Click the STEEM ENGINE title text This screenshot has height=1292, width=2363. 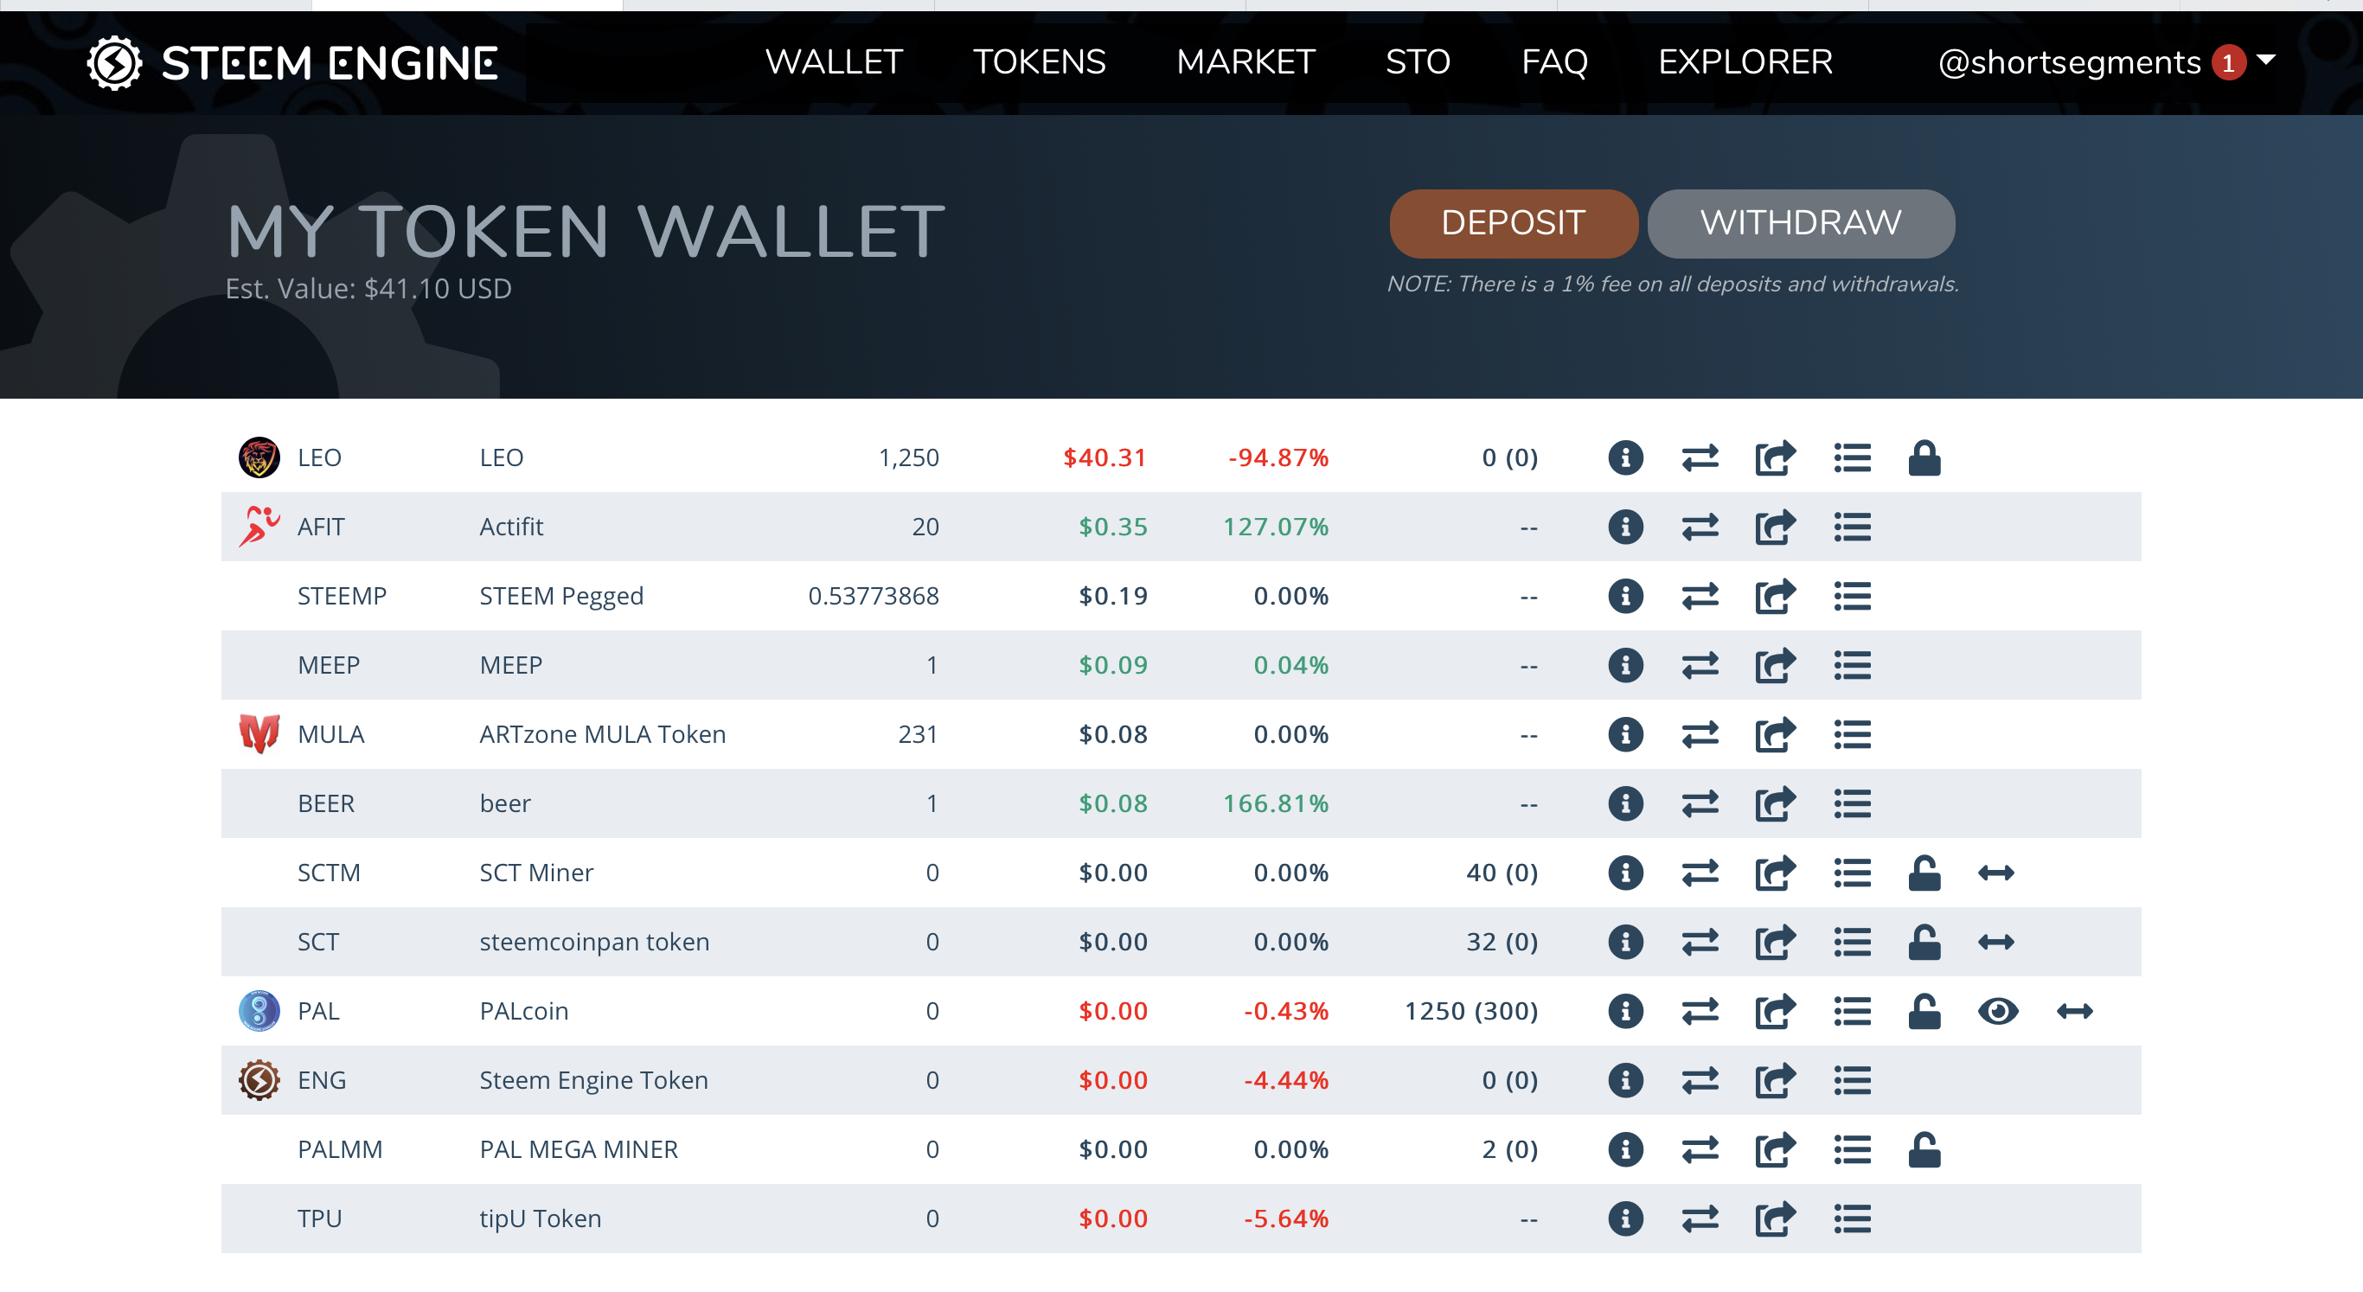click(330, 63)
